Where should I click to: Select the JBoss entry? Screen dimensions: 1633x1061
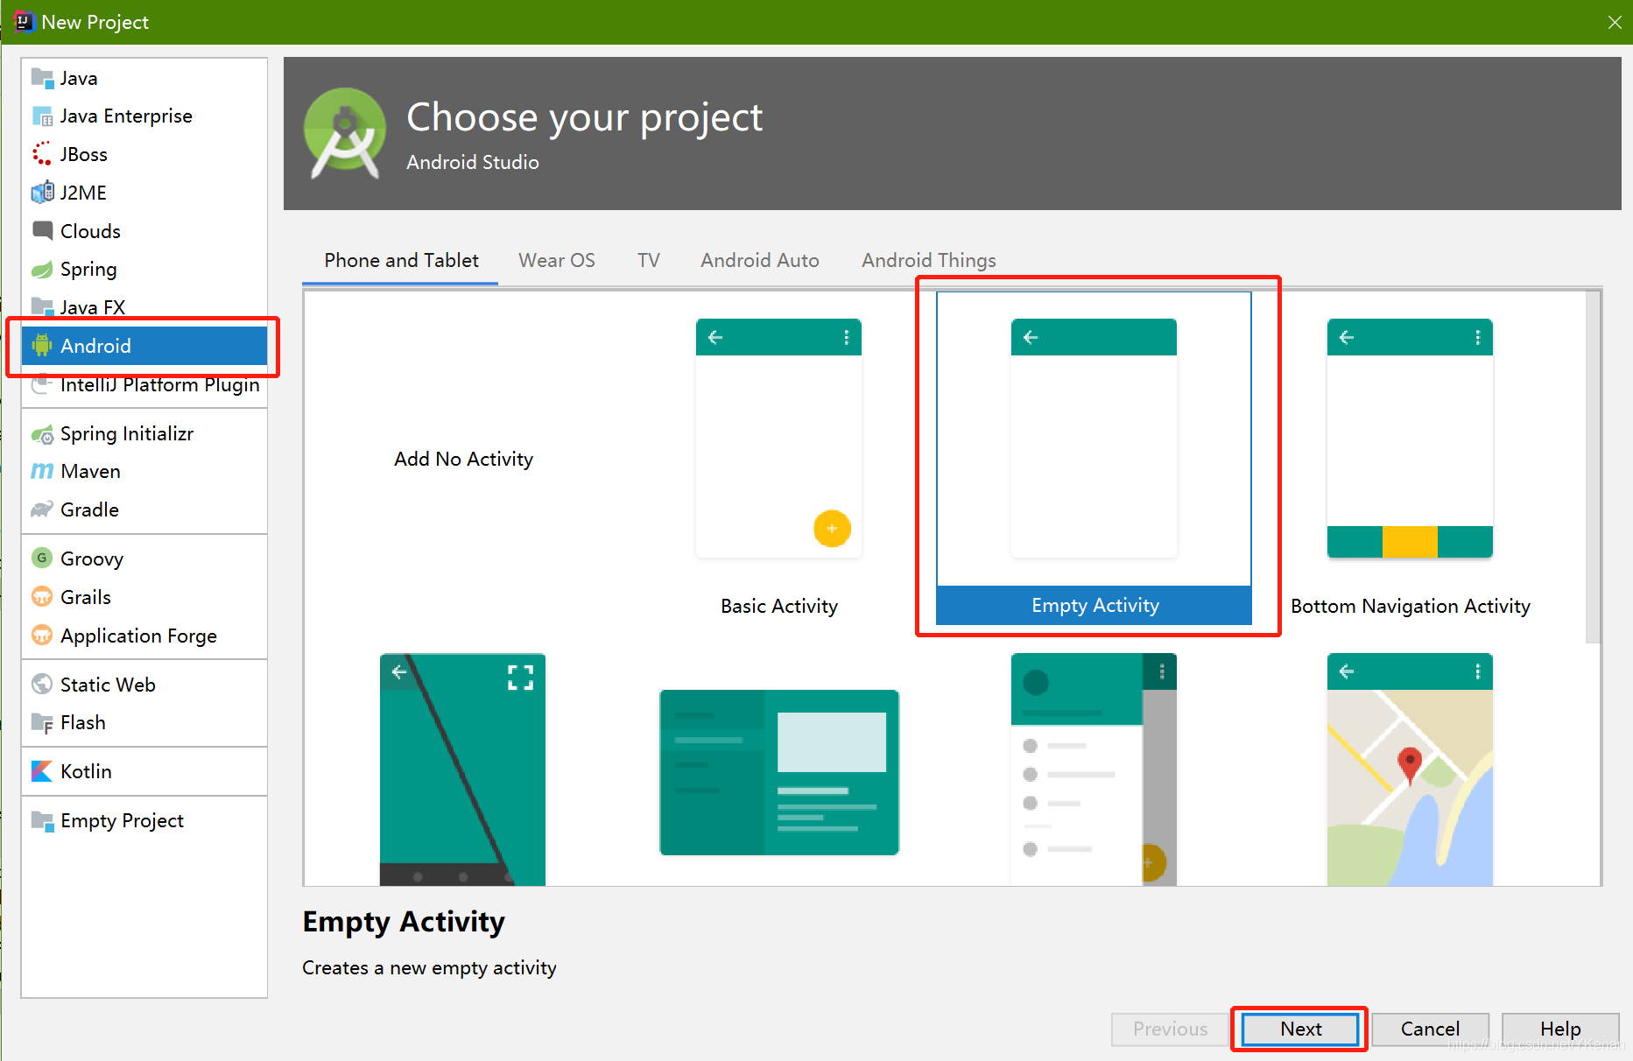144,154
